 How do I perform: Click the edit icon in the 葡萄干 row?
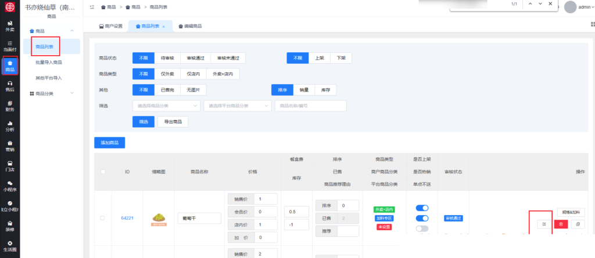click(x=543, y=224)
